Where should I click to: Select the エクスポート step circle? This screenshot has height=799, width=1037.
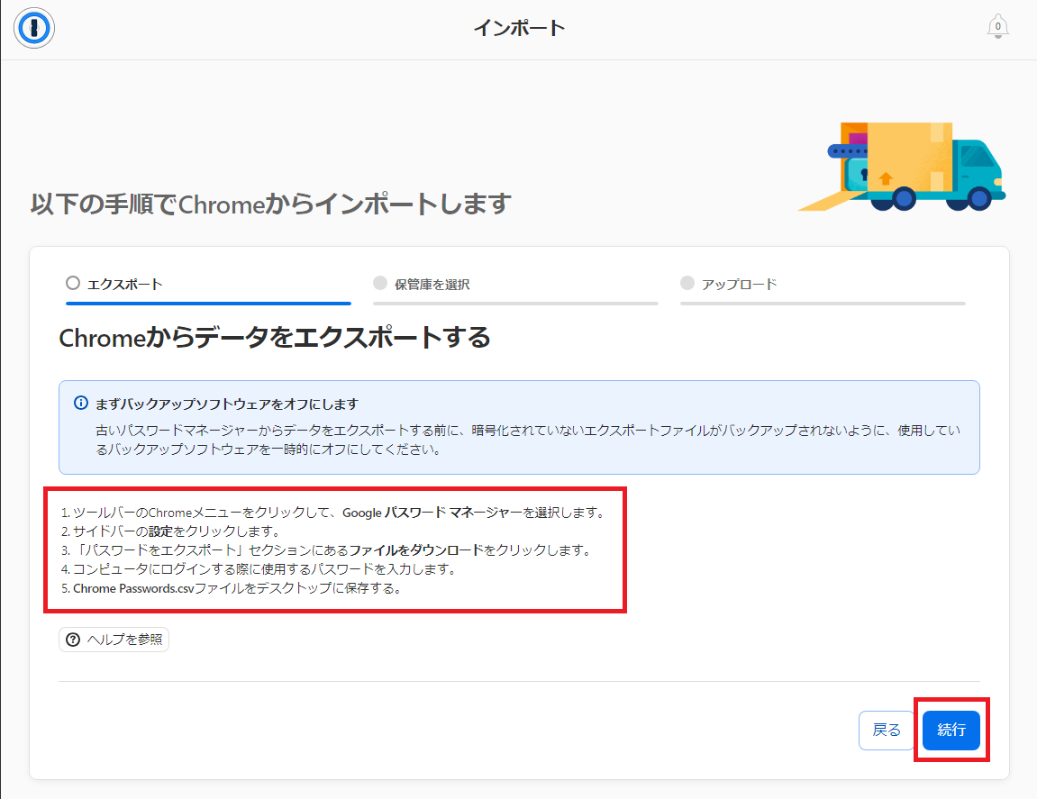pyautogui.click(x=73, y=283)
